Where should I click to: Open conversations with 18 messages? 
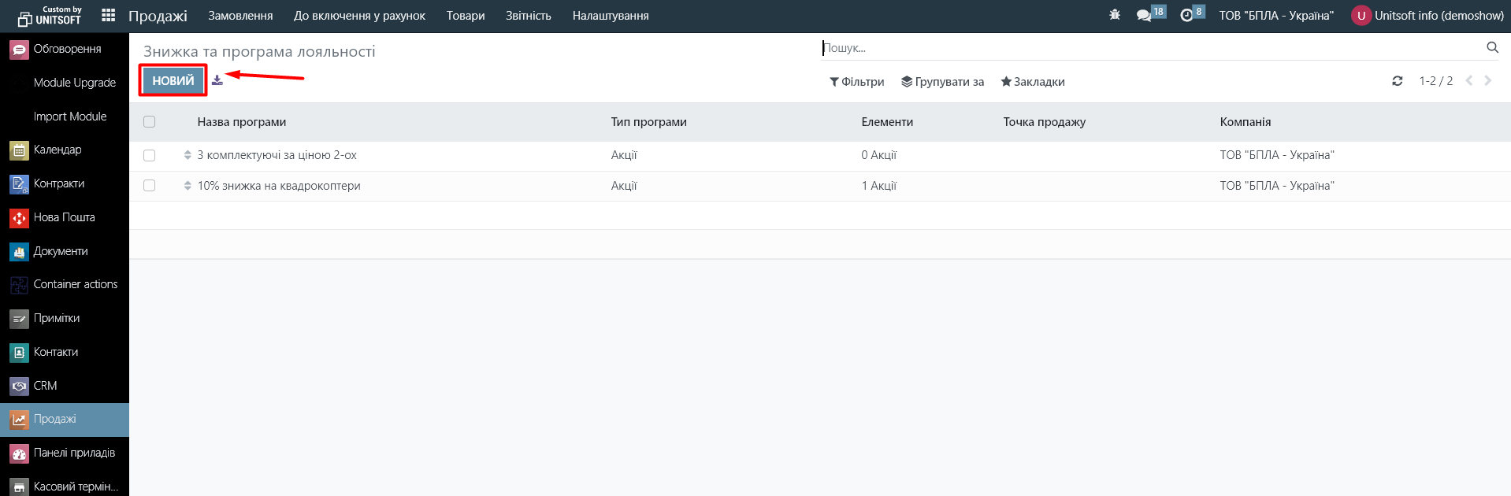pyautogui.click(x=1145, y=16)
